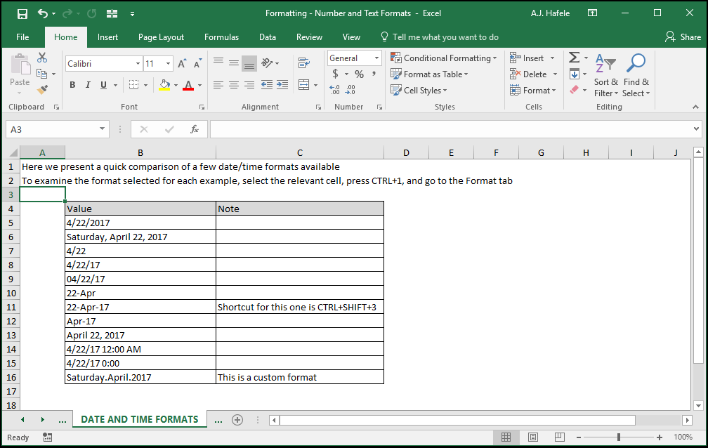Click the Cut scissors icon
The height and width of the screenshot is (448, 708).
[x=42, y=58]
